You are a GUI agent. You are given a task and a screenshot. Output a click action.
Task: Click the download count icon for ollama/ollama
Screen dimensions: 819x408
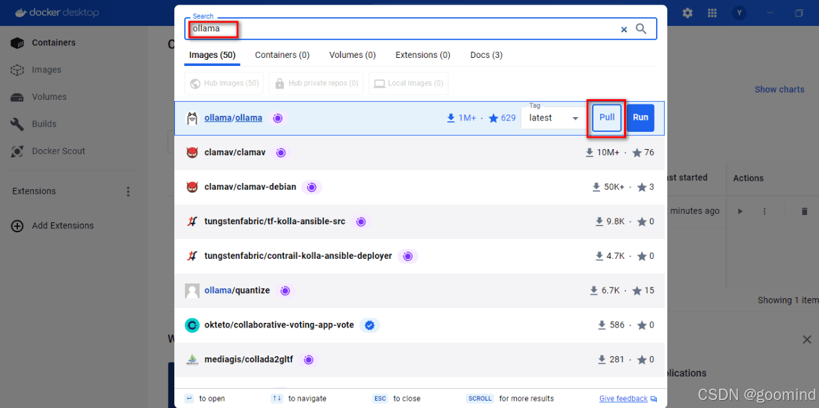tap(451, 118)
